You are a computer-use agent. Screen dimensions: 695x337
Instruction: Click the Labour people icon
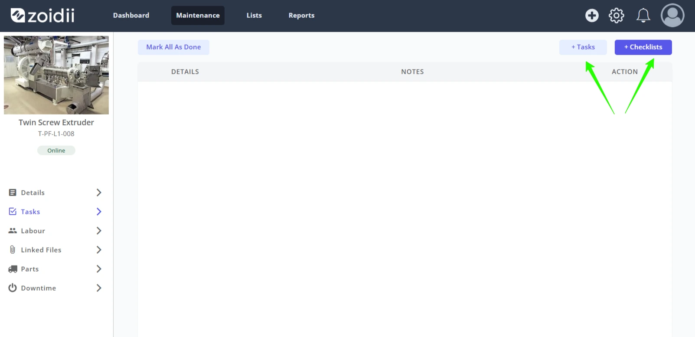pyautogui.click(x=13, y=231)
